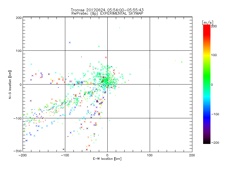The width and height of the screenshot is (226, 169).
Task: Click the colorbar tick label '-100'
Action: 215,114
